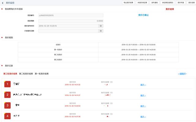This screenshot has width=196, height=122.
Task: Switch to 第一轮竞价结果 tab
Action: [x=42, y=74]
